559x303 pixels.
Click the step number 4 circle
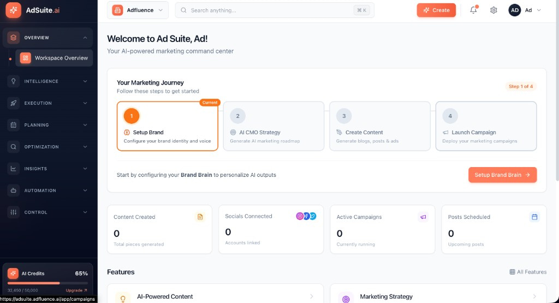coord(450,116)
